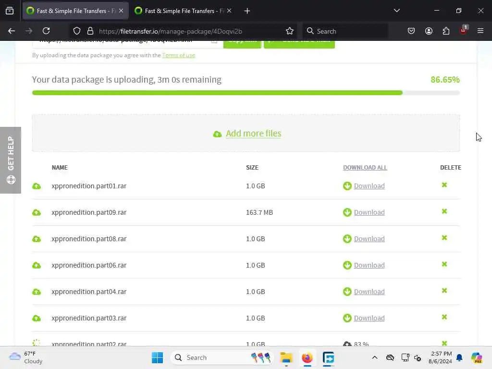The height and width of the screenshot is (369, 492).
Task: Switch to the first File Transfers tab
Action: [x=75, y=11]
